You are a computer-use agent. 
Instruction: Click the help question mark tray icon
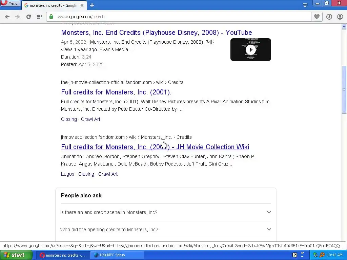coord(294,255)
